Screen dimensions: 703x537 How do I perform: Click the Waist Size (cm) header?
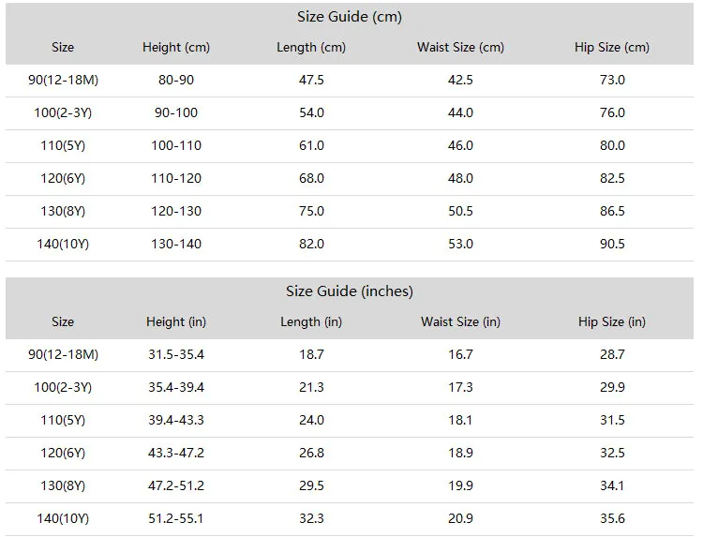pos(460,48)
